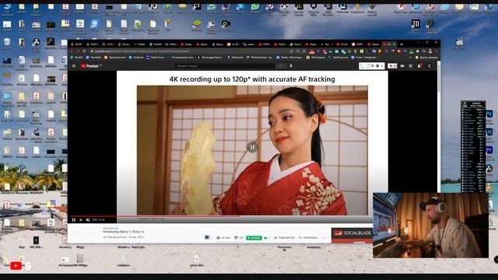
Task: Click the YouTube search magnifier button
Action: (281, 66)
